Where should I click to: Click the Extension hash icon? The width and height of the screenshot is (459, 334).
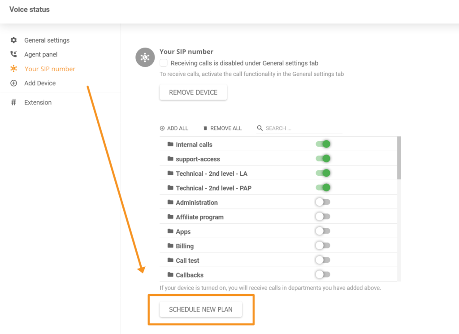pos(13,102)
